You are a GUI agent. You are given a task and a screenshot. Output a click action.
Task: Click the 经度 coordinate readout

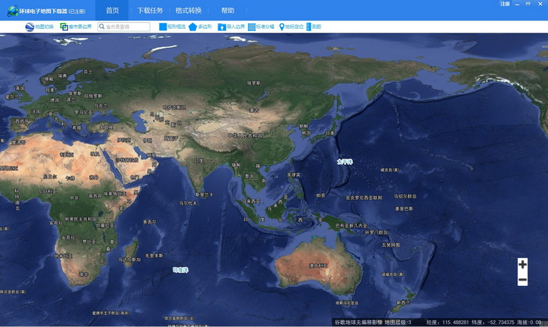pos(448,322)
